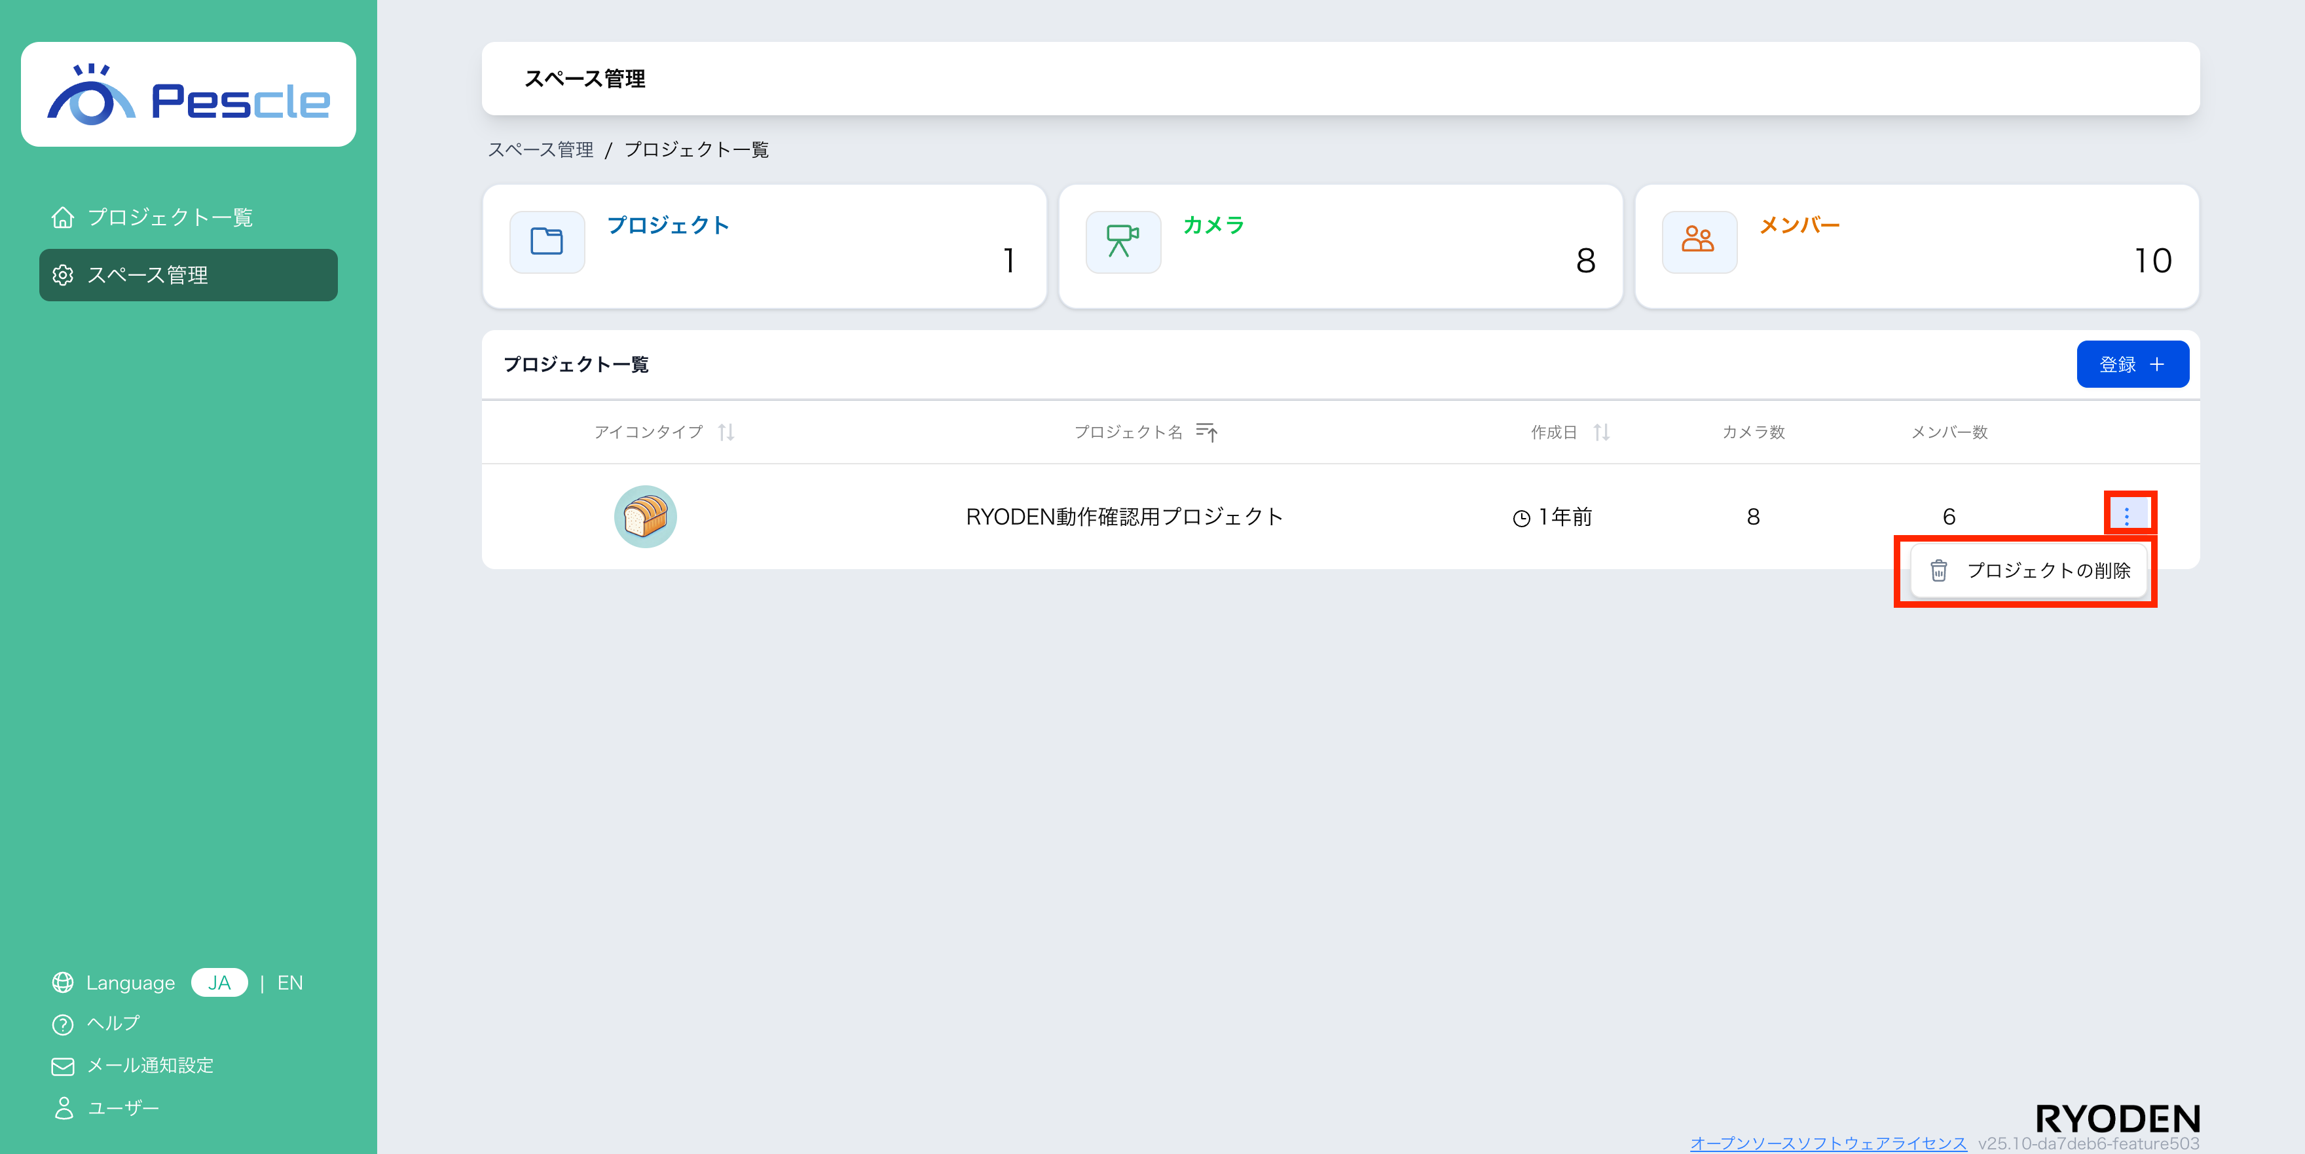Choose プロジェクトの削除 from the menu
This screenshot has height=1154, width=2305.
2029,570
